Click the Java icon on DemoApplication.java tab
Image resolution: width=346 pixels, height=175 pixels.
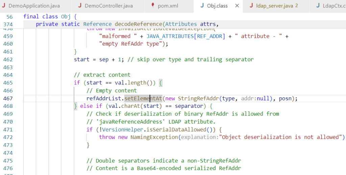4,6
